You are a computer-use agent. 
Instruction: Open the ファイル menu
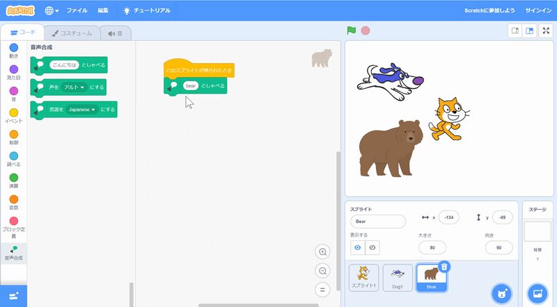77,10
